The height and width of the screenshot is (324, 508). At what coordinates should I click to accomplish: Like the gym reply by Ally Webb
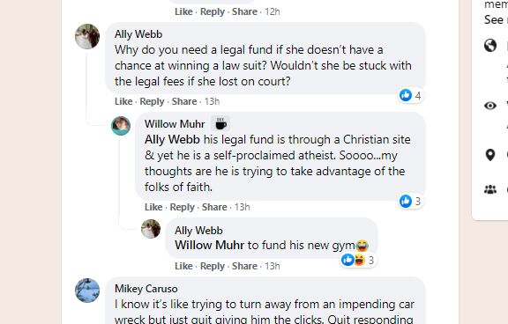pyautogui.click(x=183, y=266)
